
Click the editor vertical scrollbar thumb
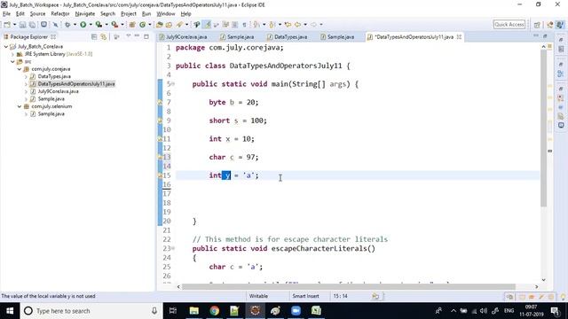coord(543,128)
